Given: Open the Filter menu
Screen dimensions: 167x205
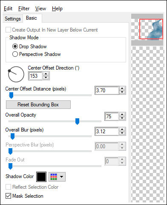Looking at the screenshot, I should tap(24, 9).
